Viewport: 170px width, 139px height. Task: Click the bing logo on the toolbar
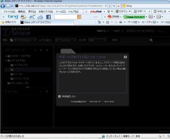[x=13, y=17]
